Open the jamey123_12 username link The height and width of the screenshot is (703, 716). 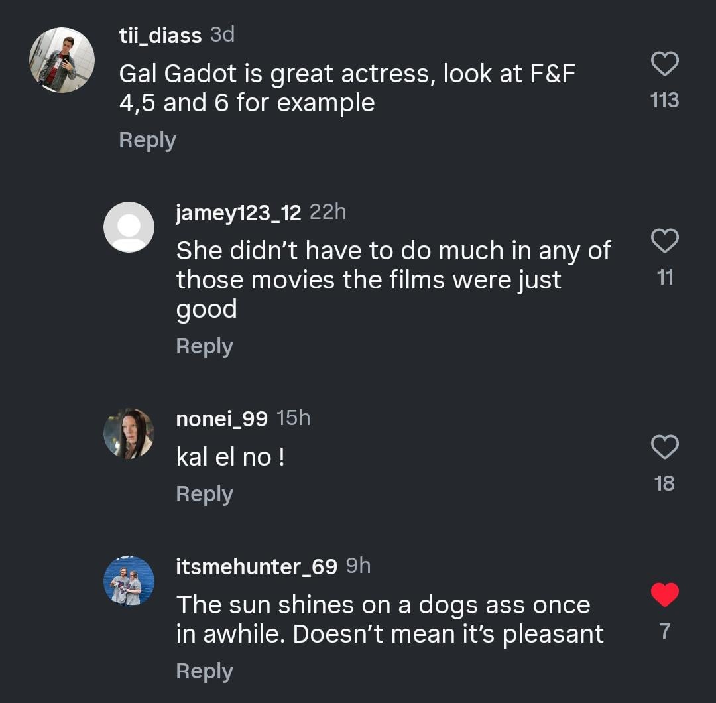[x=239, y=213]
